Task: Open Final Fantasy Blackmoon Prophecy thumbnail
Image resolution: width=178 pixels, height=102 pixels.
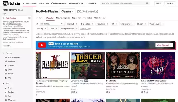Action: 53,65
